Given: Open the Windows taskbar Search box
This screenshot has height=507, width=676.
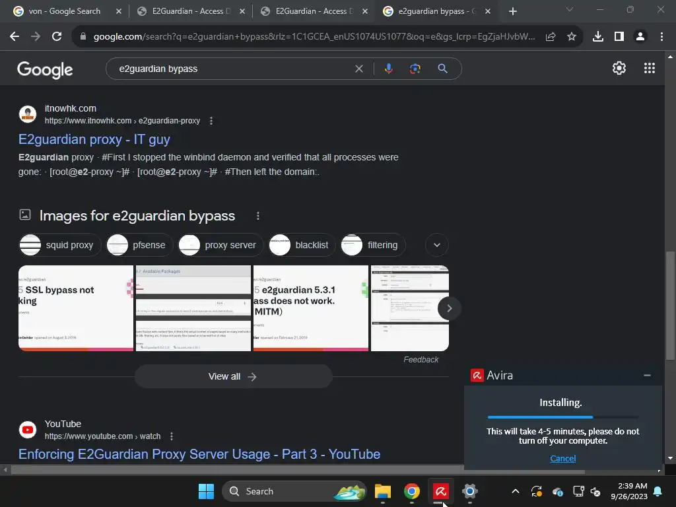Looking at the screenshot, I should pyautogui.click(x=294, y=491).
